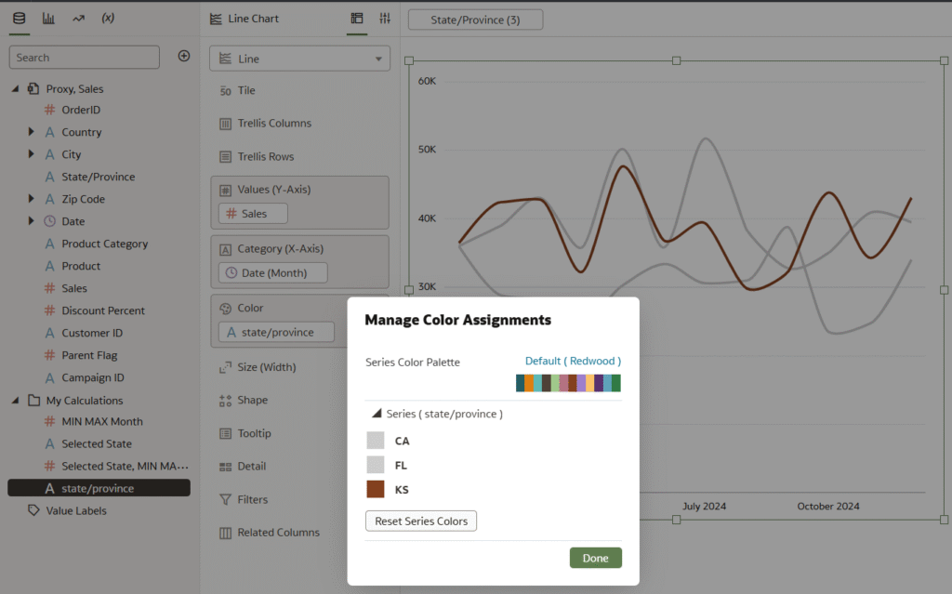Screen dimensions: 952x594
Task: Select the state/province chip under Color
Action: 276,332
